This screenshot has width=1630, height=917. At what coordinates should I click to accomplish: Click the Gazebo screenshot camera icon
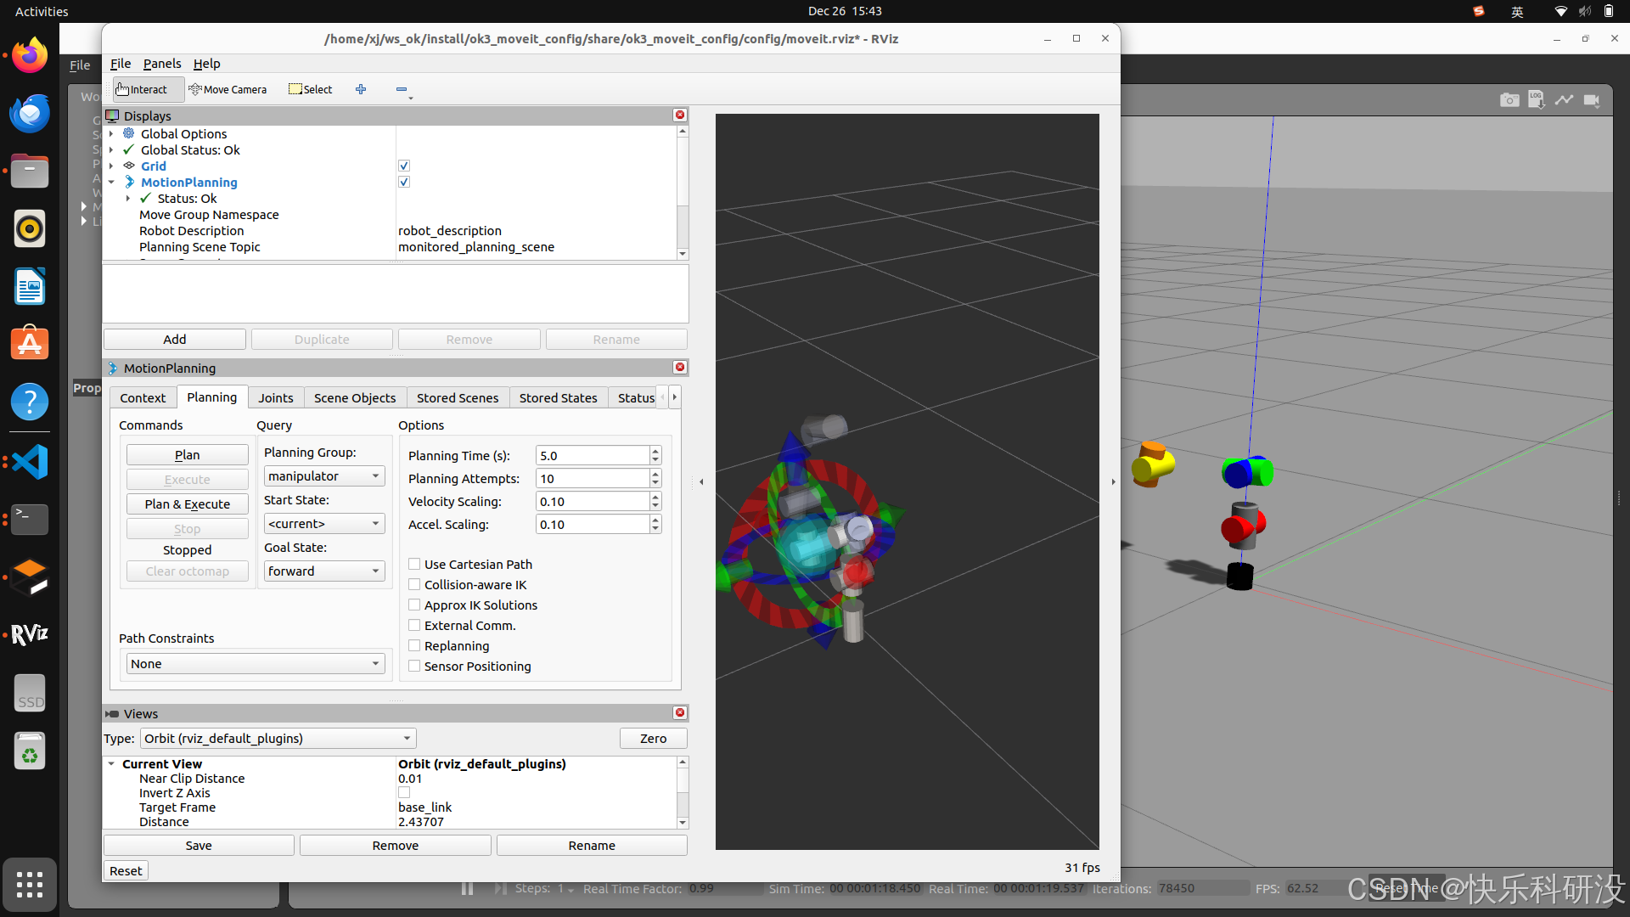pos(1509,100)
